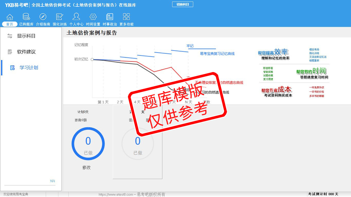Click the 首页 home icon
Image resolution: width=351 pixels, height=197 pixels.
tap(10, 17)
